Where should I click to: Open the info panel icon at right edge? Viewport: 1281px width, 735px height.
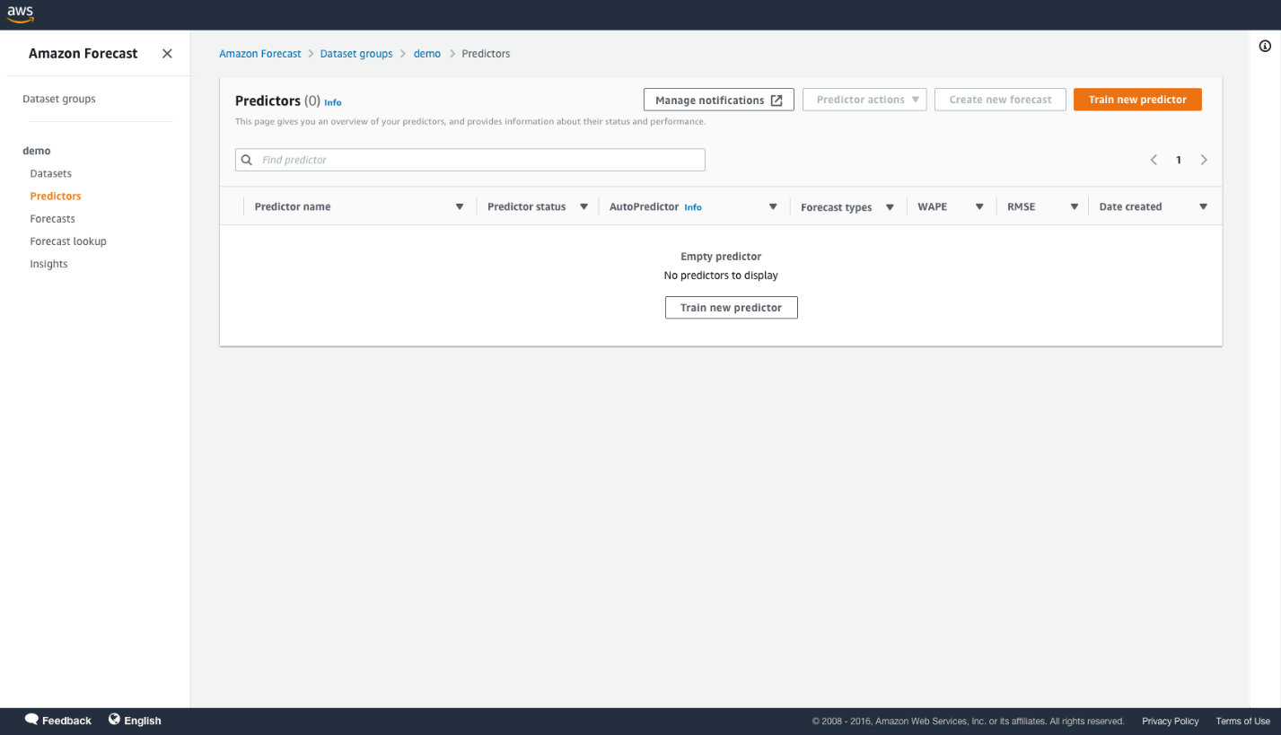[1265, 47]
